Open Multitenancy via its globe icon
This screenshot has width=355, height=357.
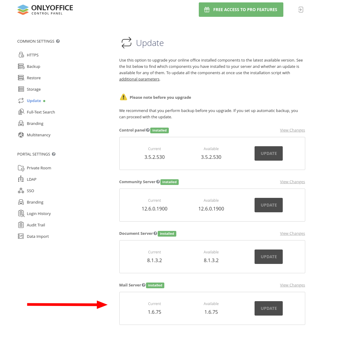click(21, 135)
